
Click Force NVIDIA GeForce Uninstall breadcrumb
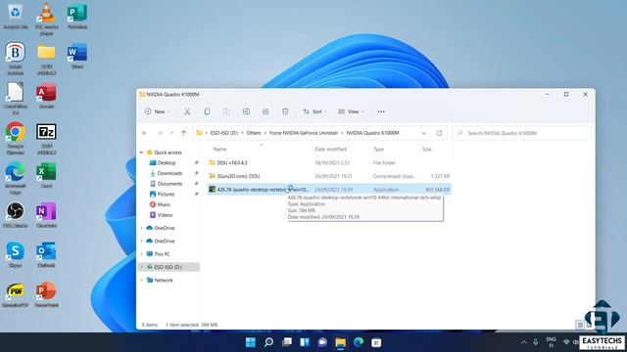pyautogui.click(x=304, y=133)
